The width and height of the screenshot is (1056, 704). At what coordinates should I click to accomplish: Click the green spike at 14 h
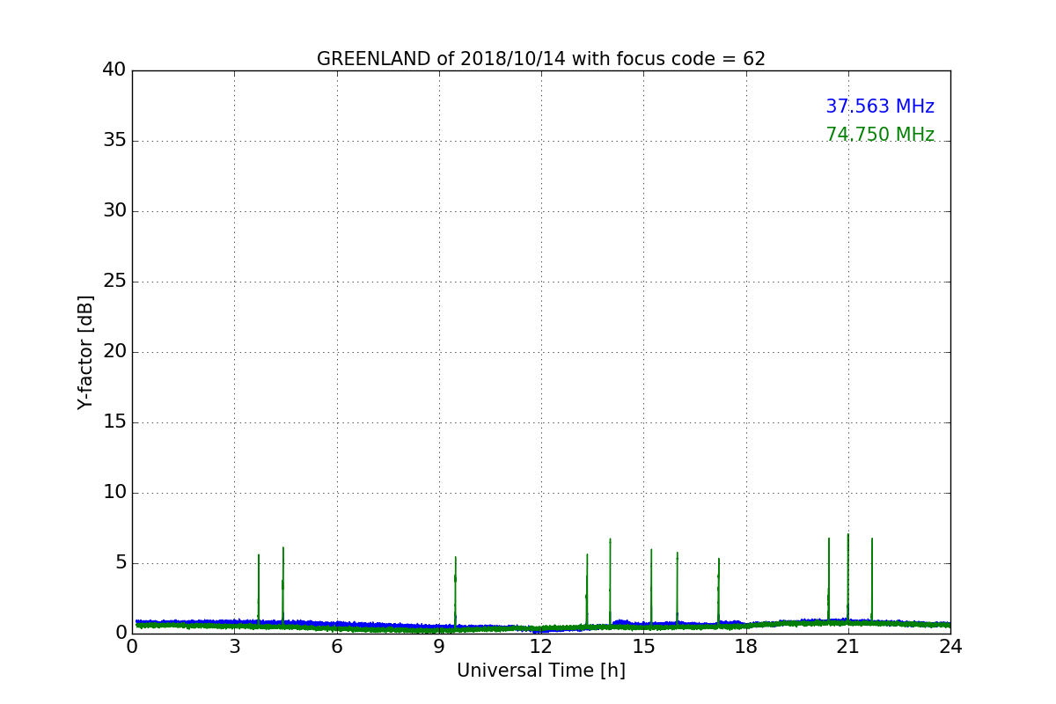click(610, 581)
